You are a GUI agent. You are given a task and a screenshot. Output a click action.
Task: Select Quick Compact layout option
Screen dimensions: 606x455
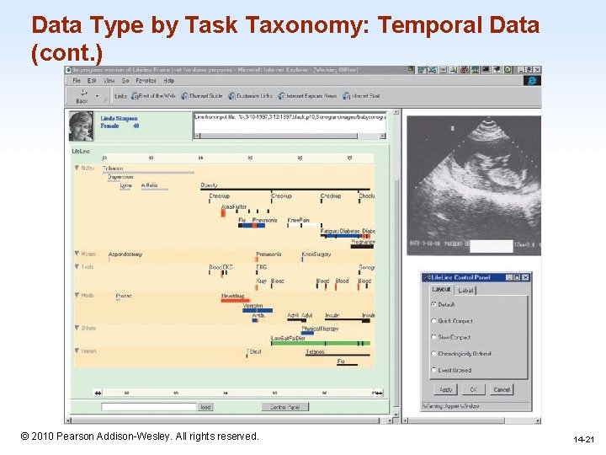click(x=433, y=321)
